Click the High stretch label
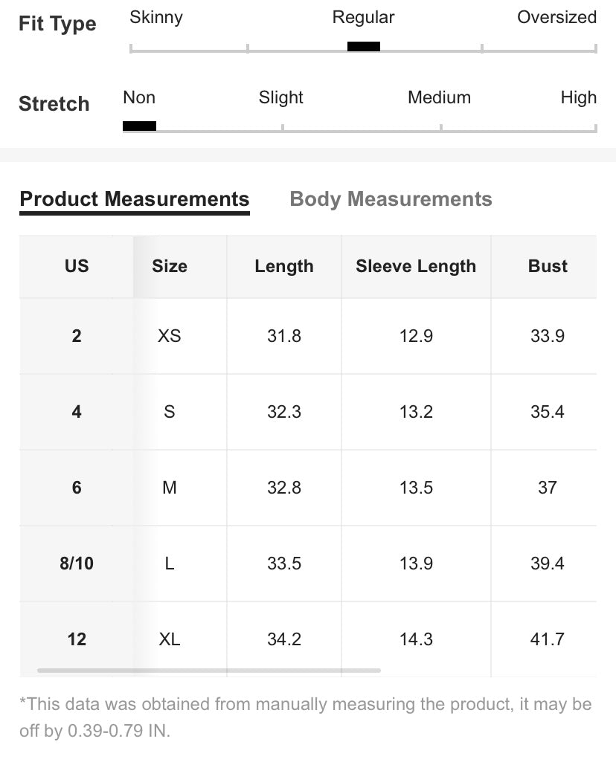Viewport: 616px width, 762px height. click(x=578, y=97)
